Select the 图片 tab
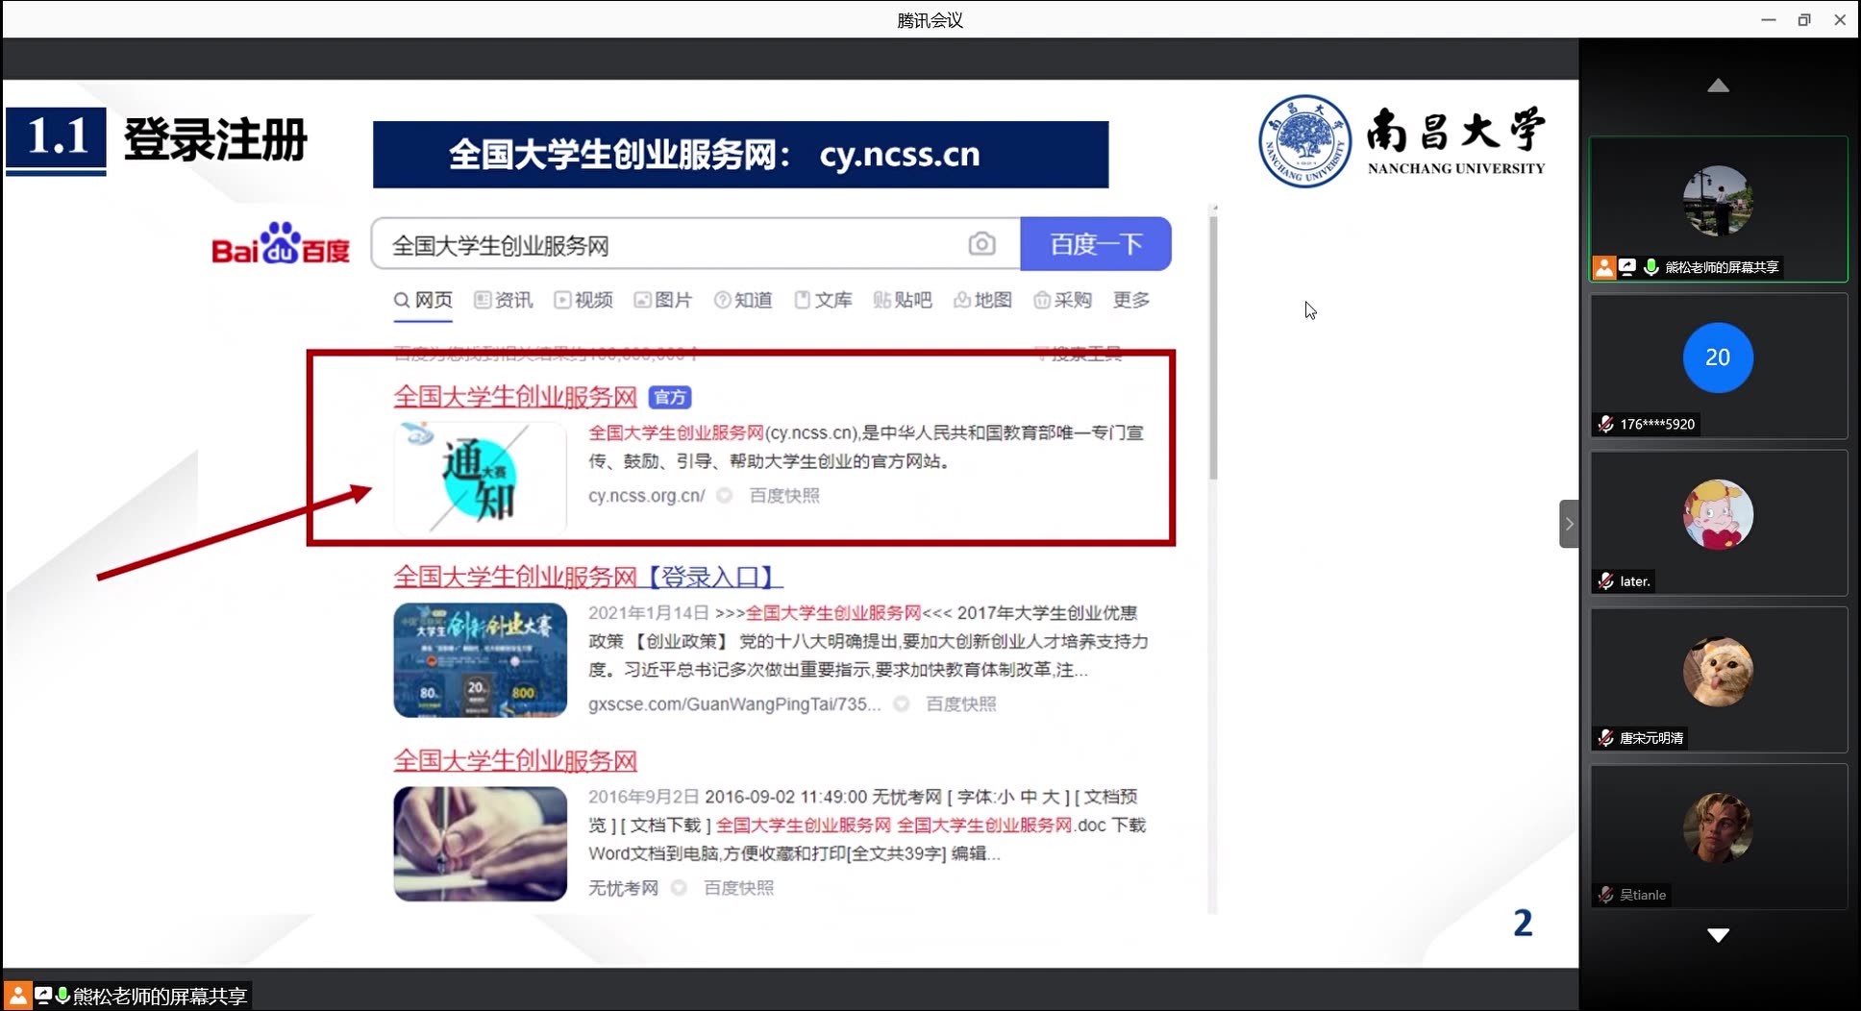Screen dimensions: 1861x1011 click(663, 301)
